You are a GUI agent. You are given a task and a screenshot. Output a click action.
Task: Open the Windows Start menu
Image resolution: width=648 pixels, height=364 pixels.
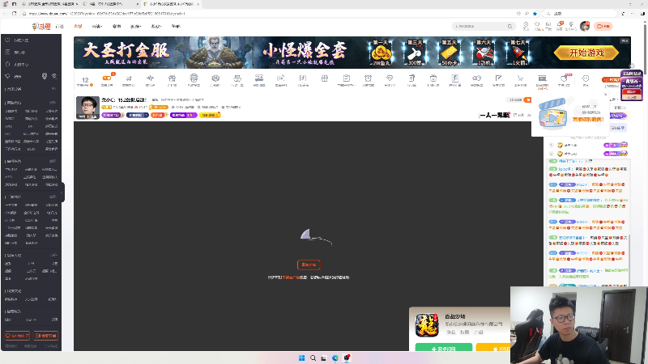tap(301, 358)
